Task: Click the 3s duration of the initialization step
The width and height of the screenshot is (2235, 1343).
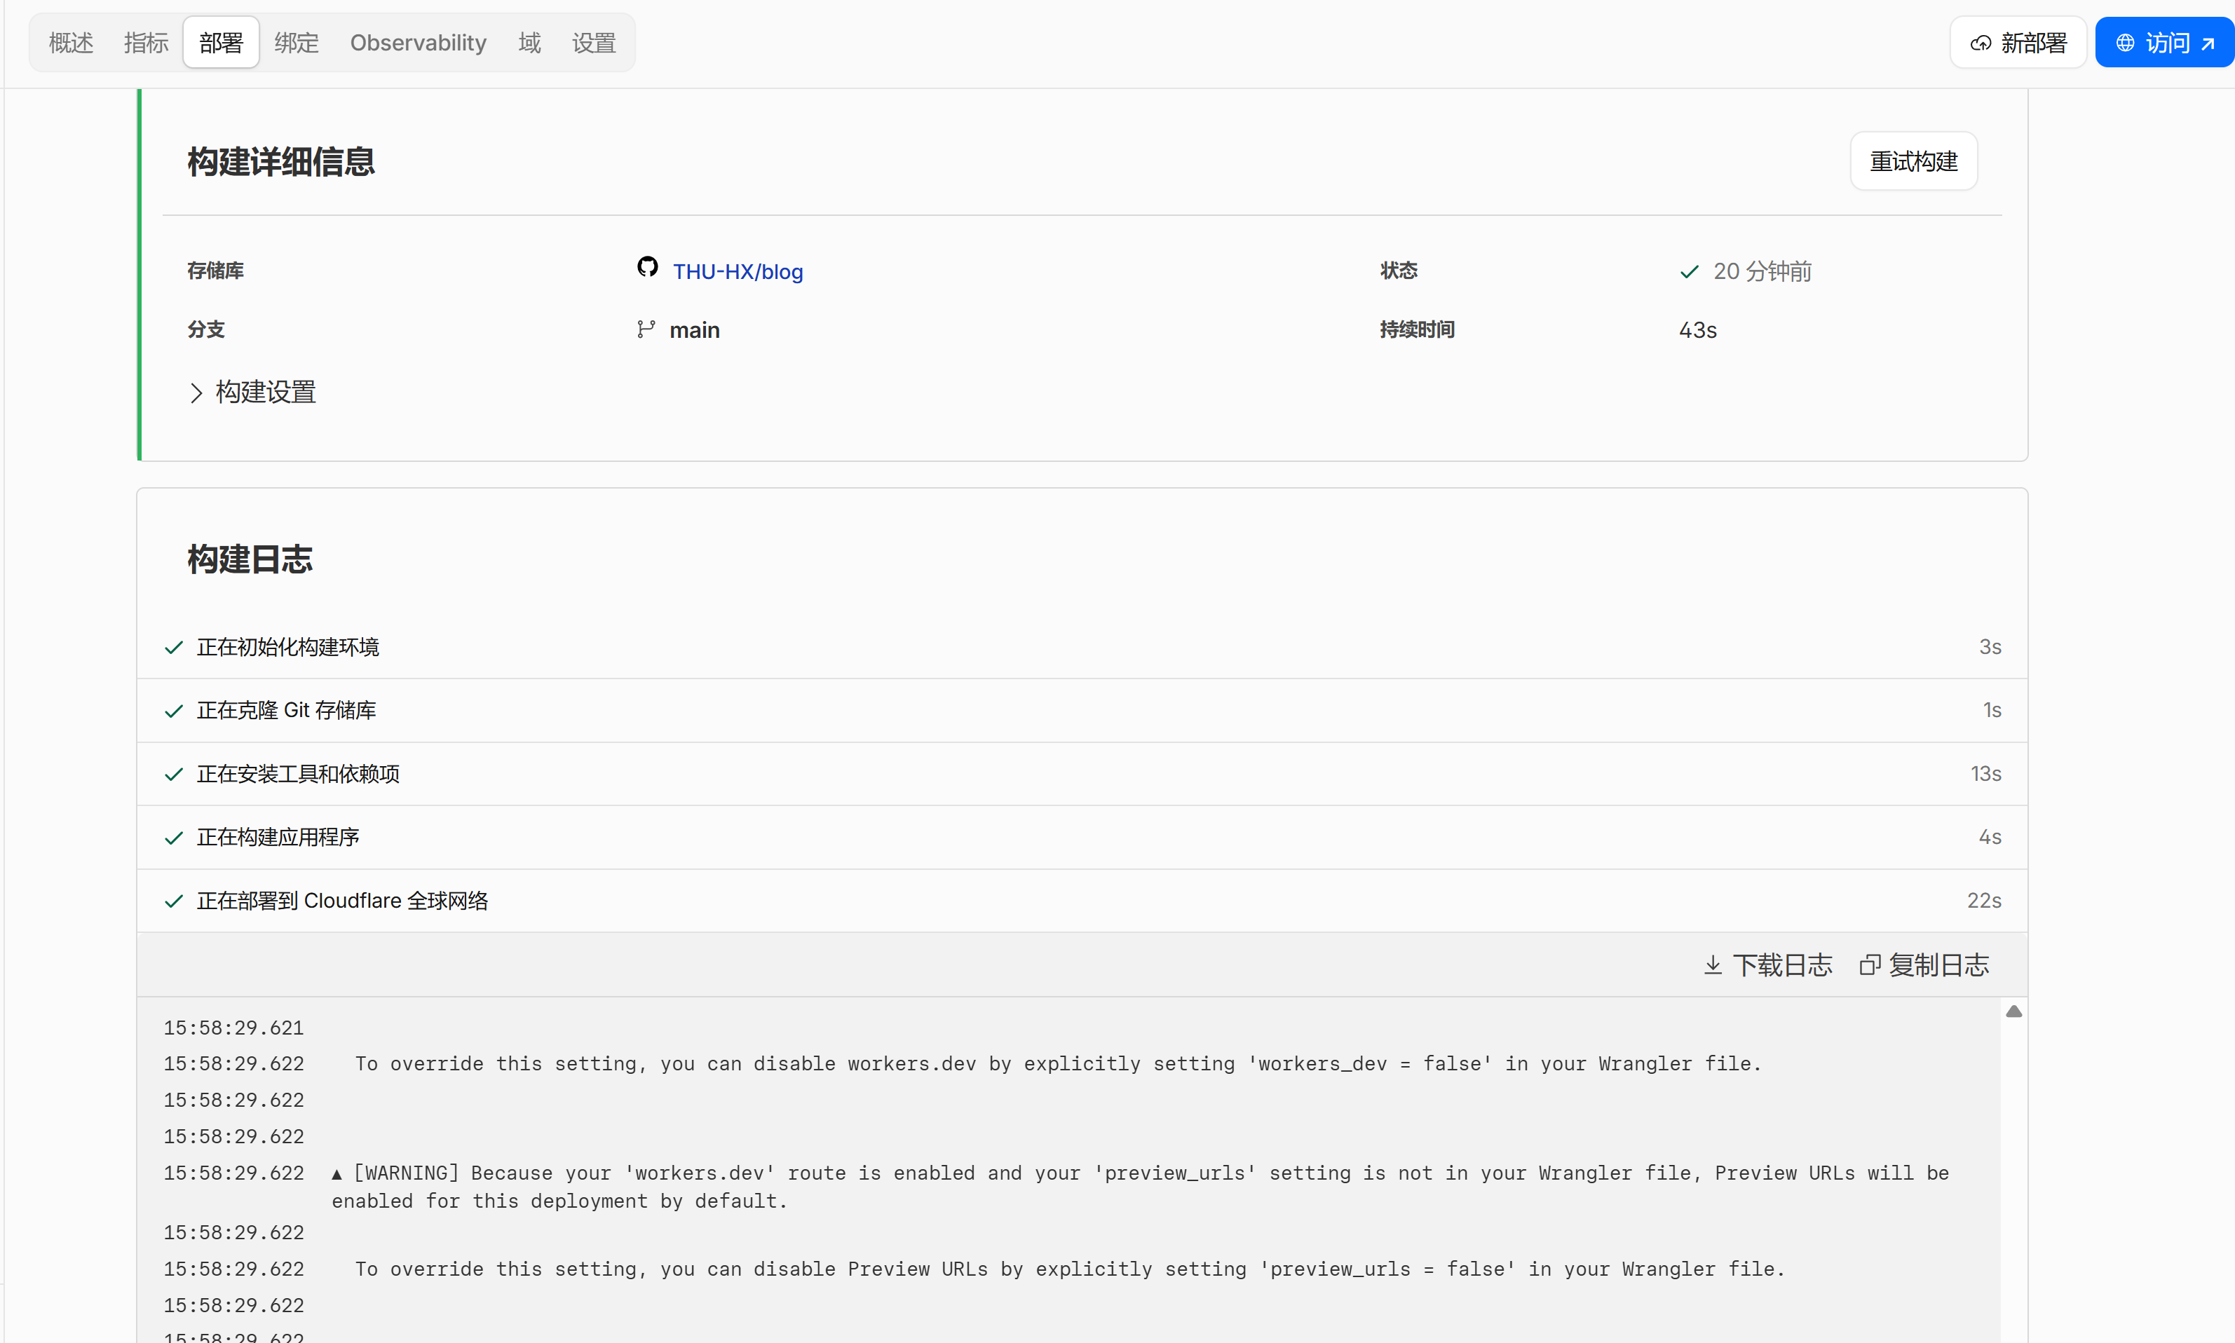Action: (1990, 647)
